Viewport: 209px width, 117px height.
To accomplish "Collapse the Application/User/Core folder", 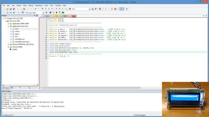I will (x=8, y=26).
